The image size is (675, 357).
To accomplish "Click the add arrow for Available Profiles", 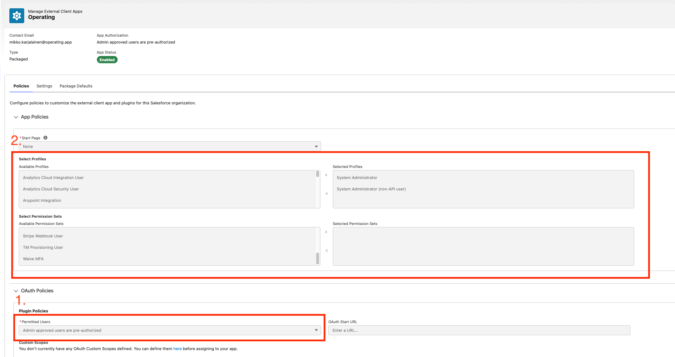I will 326,175.
